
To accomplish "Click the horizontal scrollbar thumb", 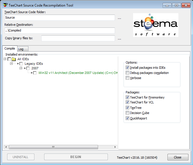I will [x=53, y=147].
